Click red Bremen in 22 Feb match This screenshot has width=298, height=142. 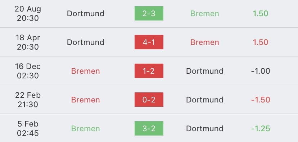(x=86, y=100)
